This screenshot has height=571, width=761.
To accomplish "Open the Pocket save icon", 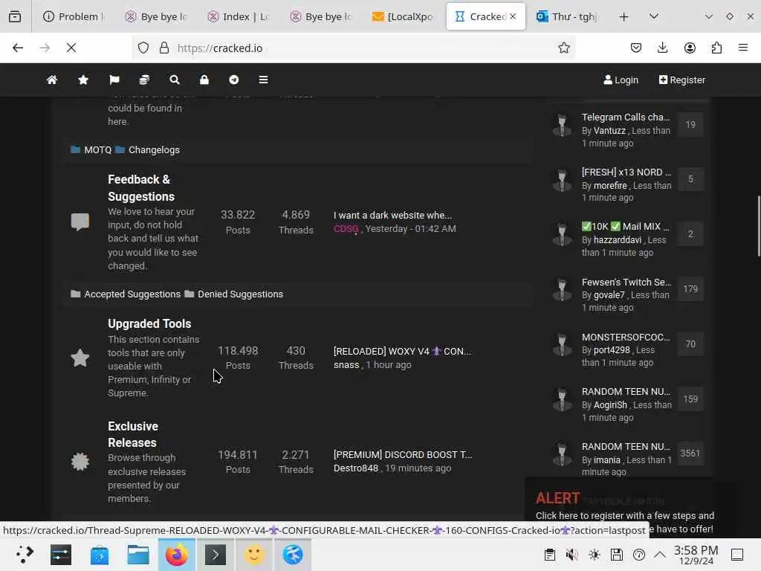I will point(636,48).
